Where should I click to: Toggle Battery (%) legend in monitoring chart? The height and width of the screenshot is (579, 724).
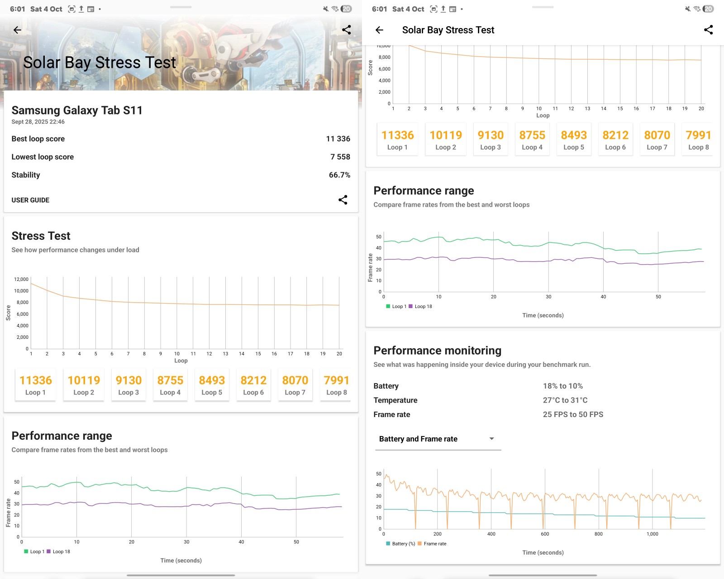[x=400, y=544]
